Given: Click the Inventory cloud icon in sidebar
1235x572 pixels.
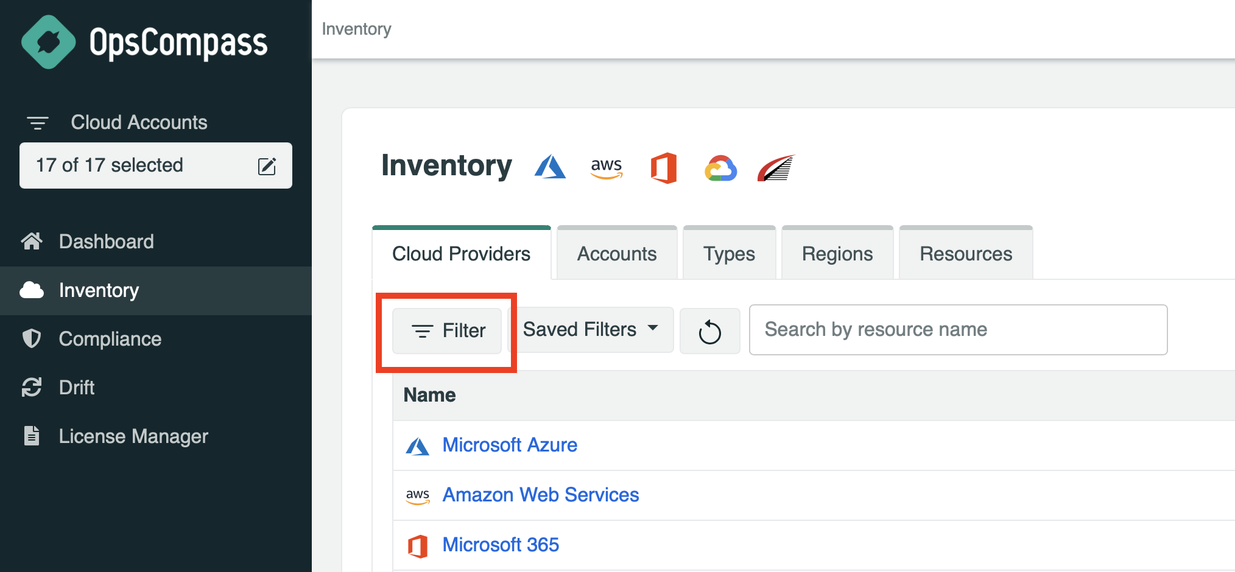Looking at the screenshot, I should 32,290.
